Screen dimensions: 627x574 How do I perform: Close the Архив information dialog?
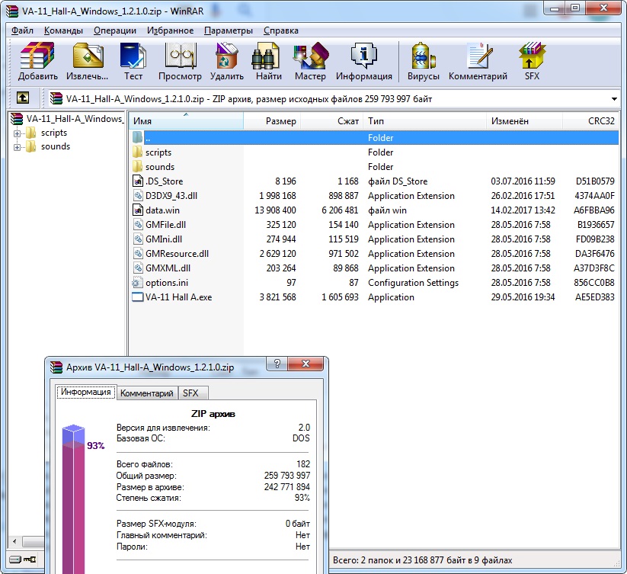[x=306, y=364]
